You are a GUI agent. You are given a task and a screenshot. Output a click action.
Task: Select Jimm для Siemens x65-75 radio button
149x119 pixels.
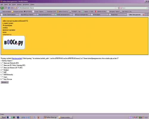coord(3,68)
